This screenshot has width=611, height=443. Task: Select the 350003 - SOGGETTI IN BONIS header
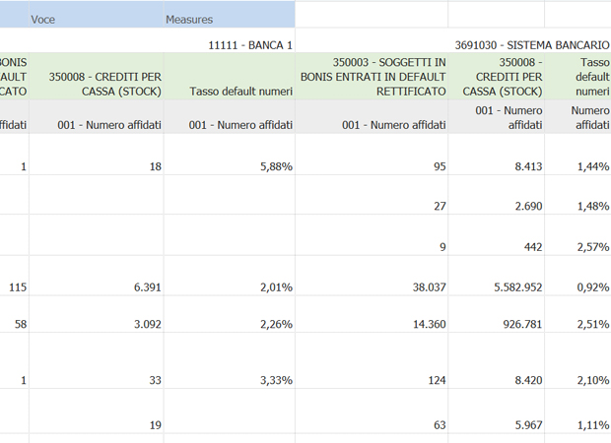point(373,77)
